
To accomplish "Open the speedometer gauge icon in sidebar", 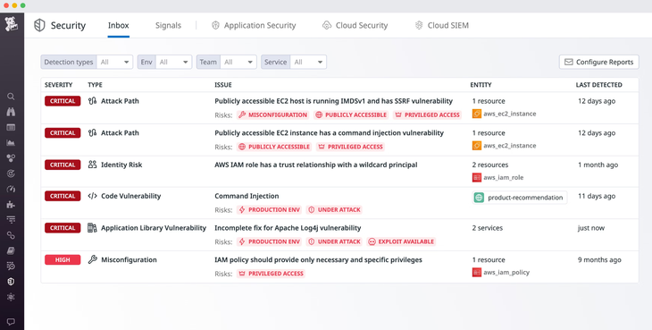I will (x=12, y=189).
